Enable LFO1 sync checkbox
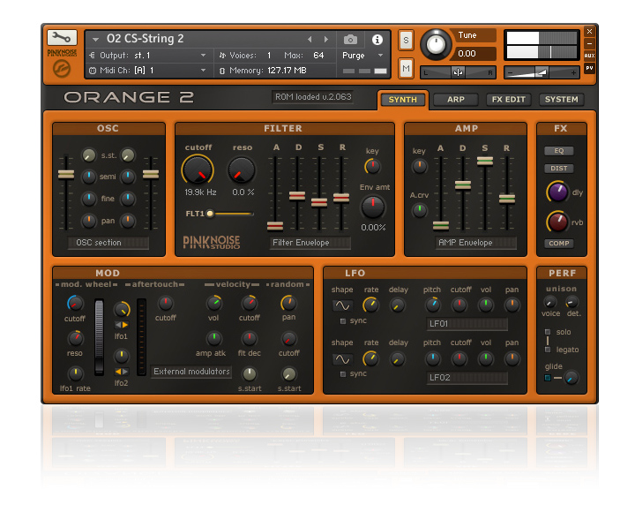The image size is (635, 512). click(x=343, y=321)
